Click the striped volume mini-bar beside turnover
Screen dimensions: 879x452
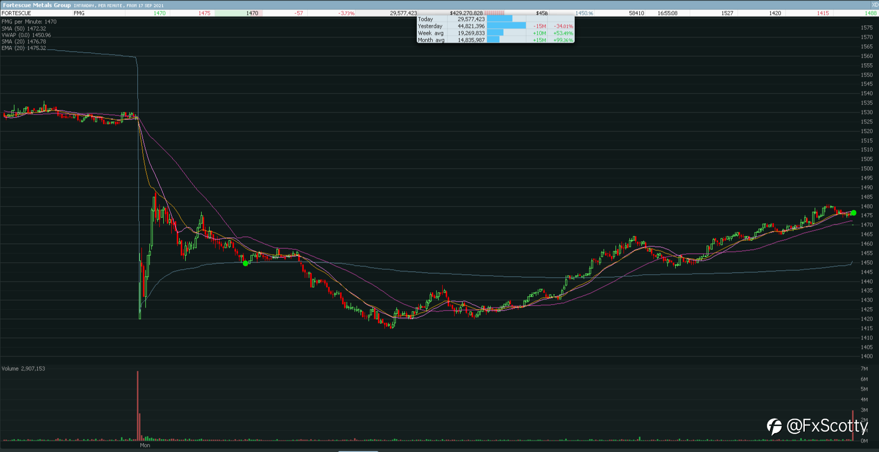click(495, 13)
